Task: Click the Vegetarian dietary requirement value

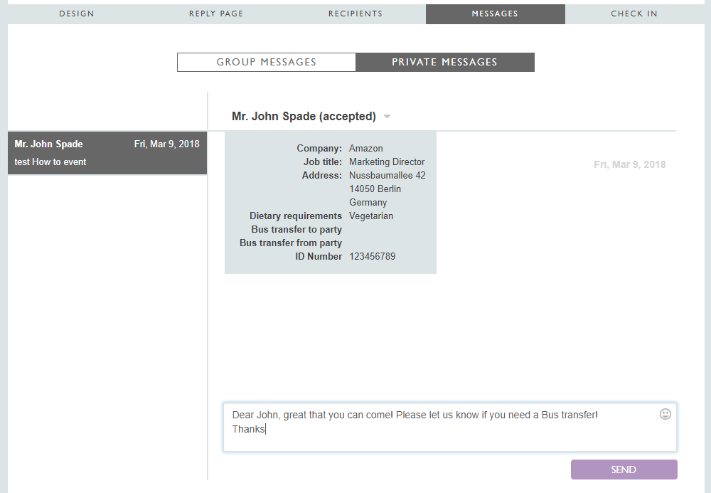Action: 370,216
